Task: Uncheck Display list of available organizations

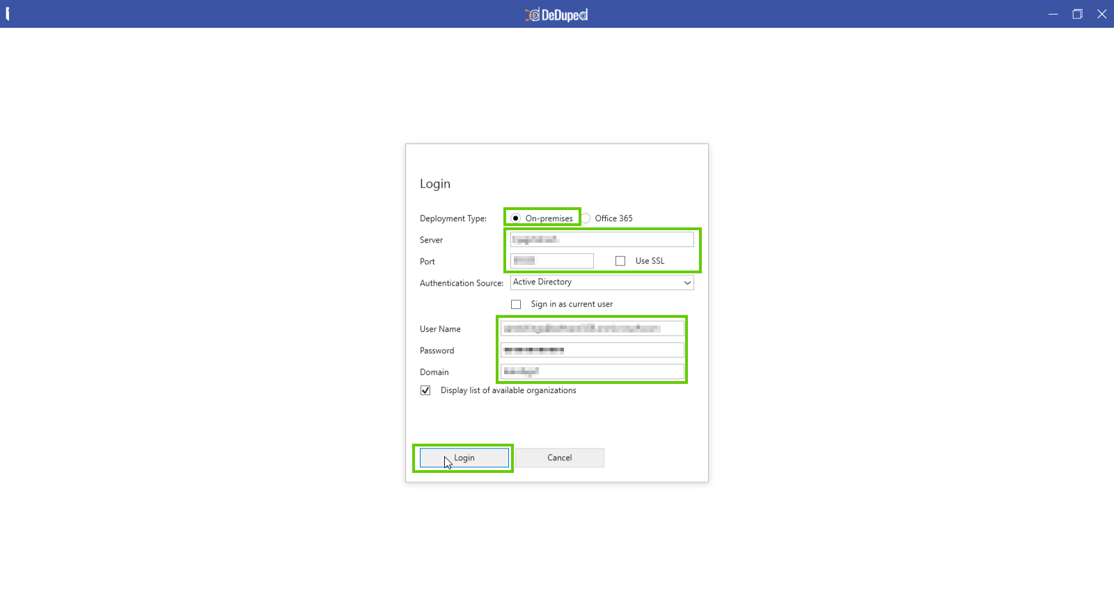Action: coord(425,391)
